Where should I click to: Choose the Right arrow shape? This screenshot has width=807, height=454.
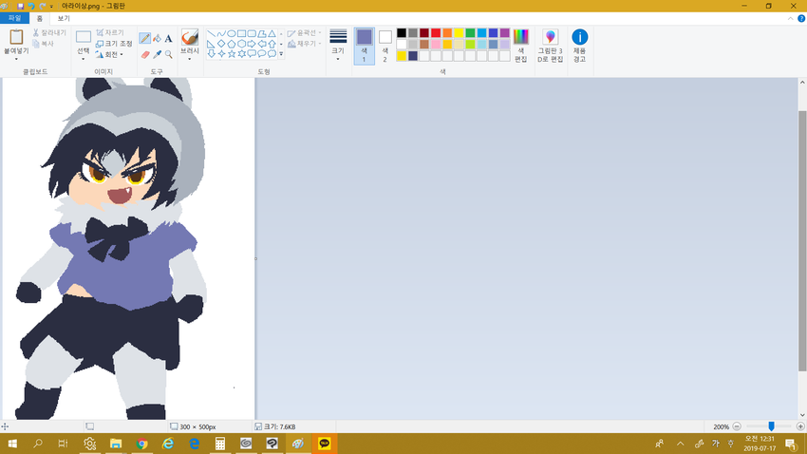(x=252, y=44)
